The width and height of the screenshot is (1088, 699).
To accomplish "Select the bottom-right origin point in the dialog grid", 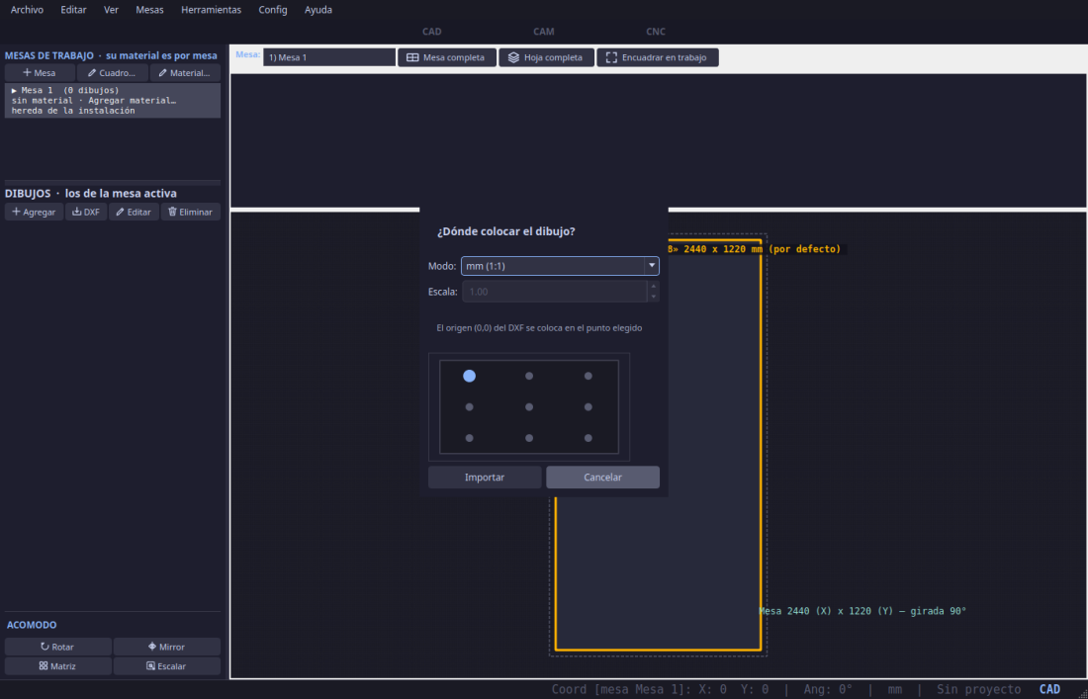I will pos(589,438).
